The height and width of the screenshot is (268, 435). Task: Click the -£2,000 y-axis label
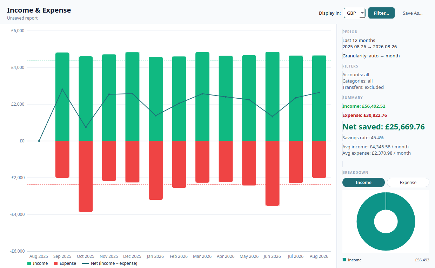coord(17,178)
